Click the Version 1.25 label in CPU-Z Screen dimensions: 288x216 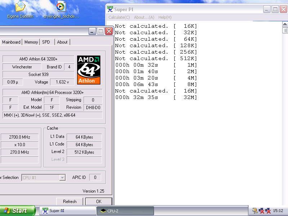tap(93, 191)
